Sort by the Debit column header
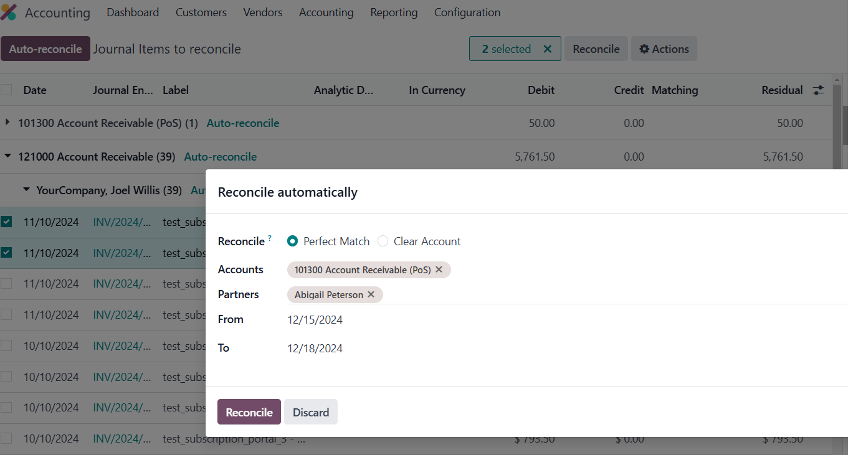 tap(541, 90)
